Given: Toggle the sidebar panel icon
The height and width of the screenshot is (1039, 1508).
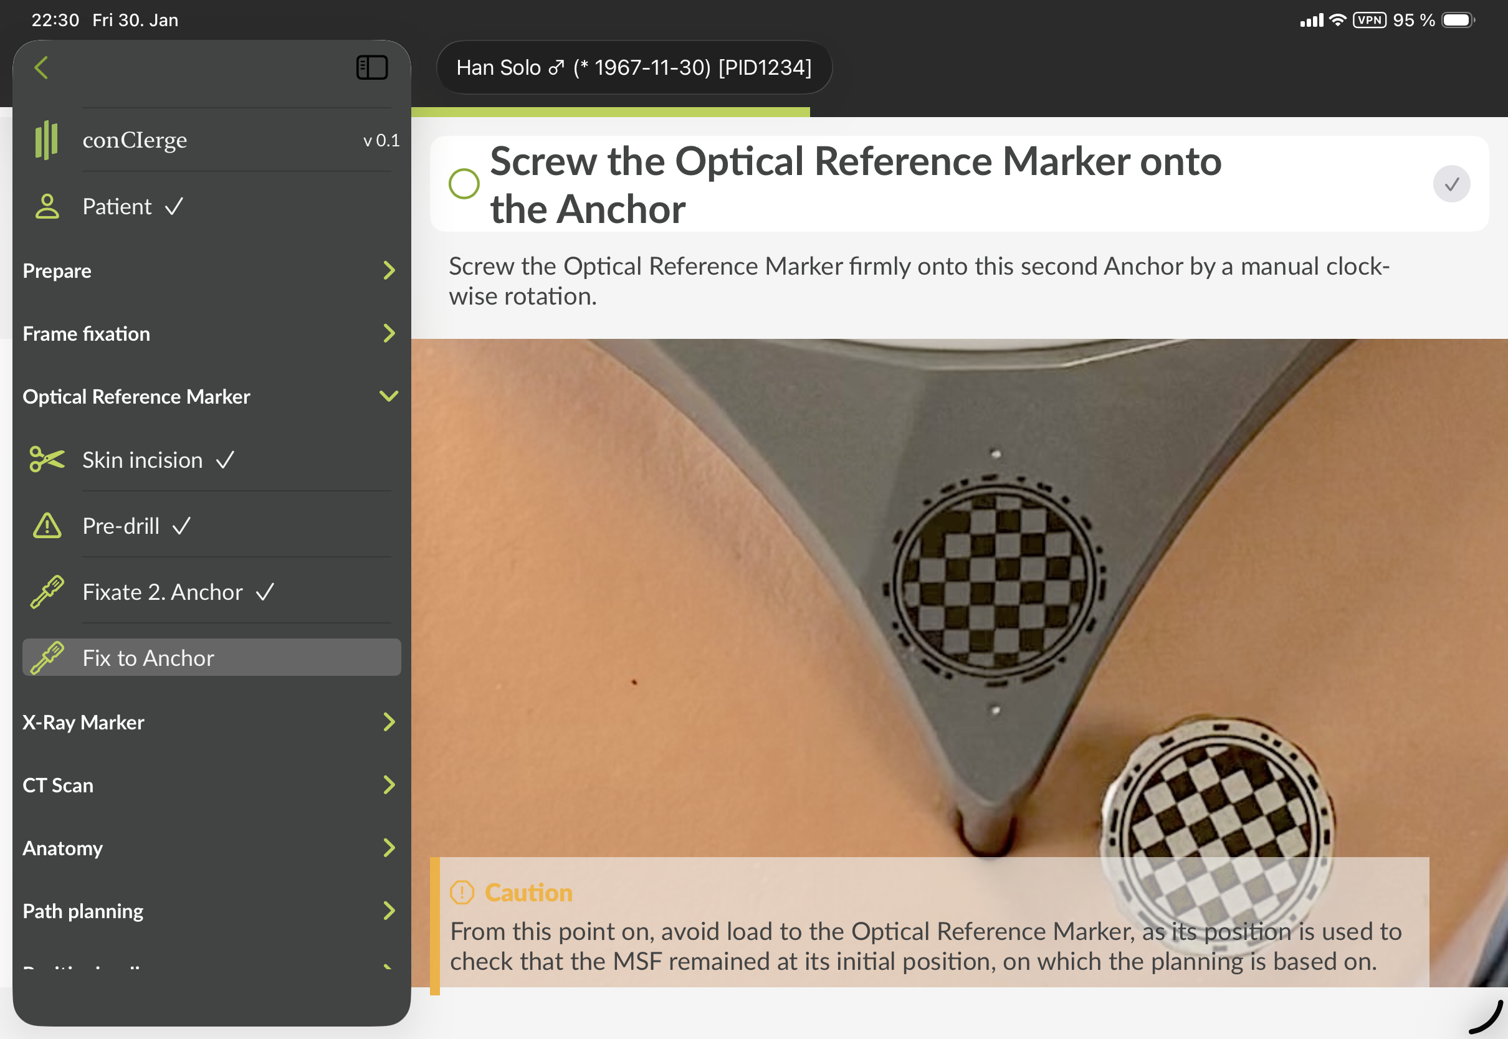Looking at the screenshot, I should coord(372,68).
